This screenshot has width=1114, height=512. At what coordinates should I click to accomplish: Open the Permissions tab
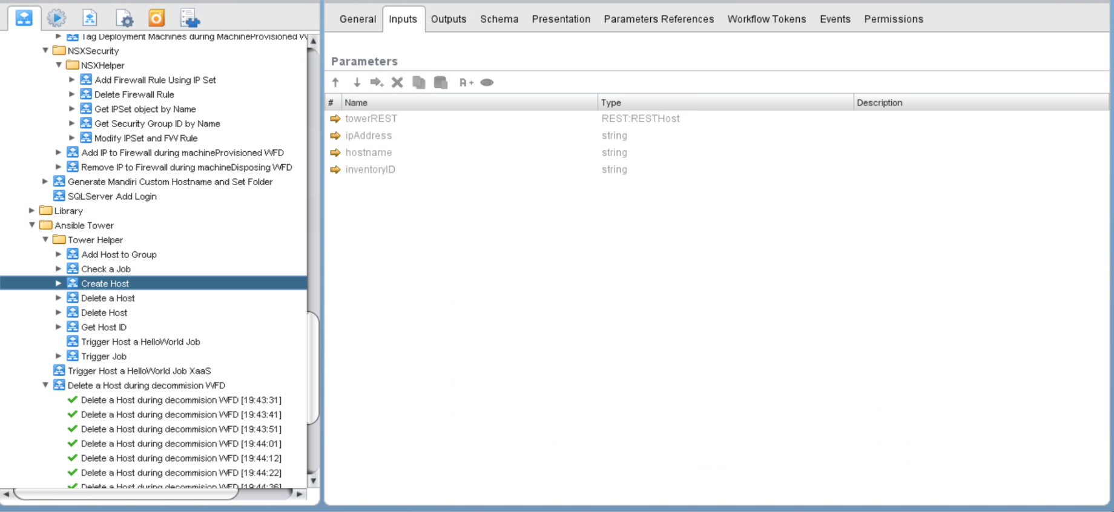click(x=894, y=19)
